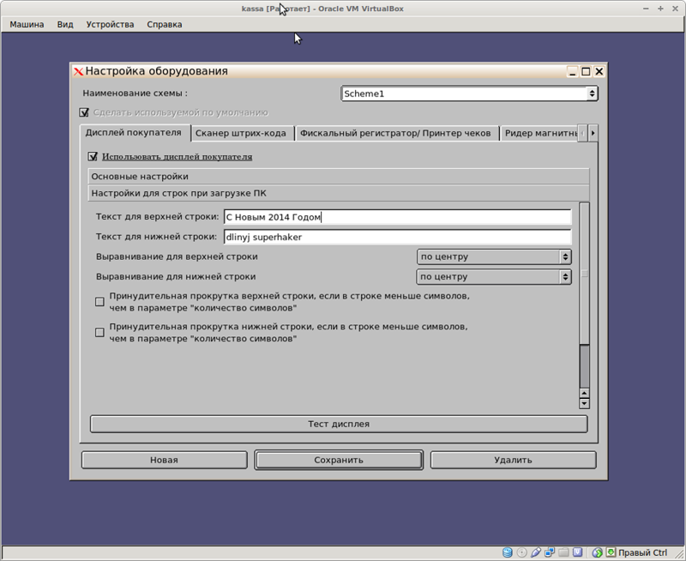686x561 pixels.
Task: Click the mouse integration globe icon in status bar
Action: coord(597,552)
